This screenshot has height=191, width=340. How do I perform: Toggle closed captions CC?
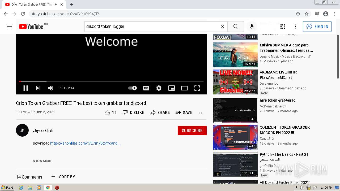146,88
